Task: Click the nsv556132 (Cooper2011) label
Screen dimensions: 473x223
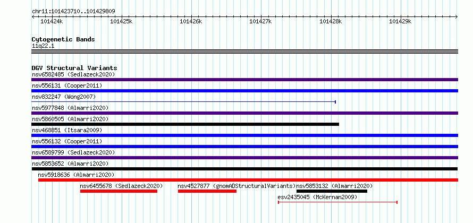Action: point(67,141)
